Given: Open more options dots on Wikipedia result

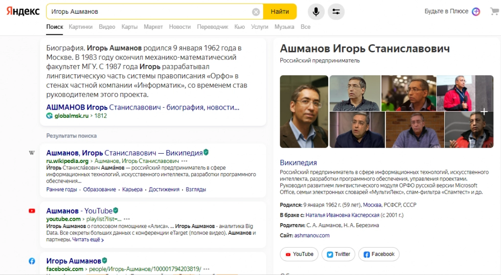Looking at the screenshot, I should pyautogui.click(x=184, y=161).
